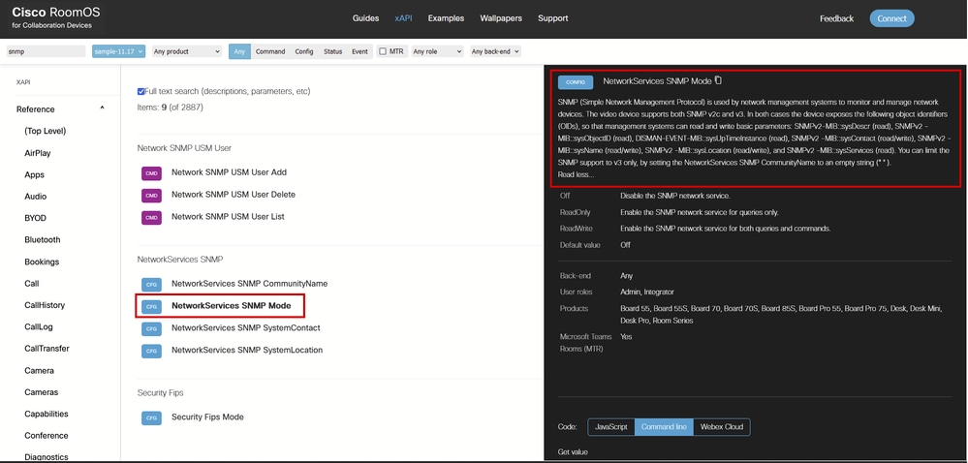The image size is (968, 463).
Task: Open the Any back-end dropdown
Action: (495, 52)
